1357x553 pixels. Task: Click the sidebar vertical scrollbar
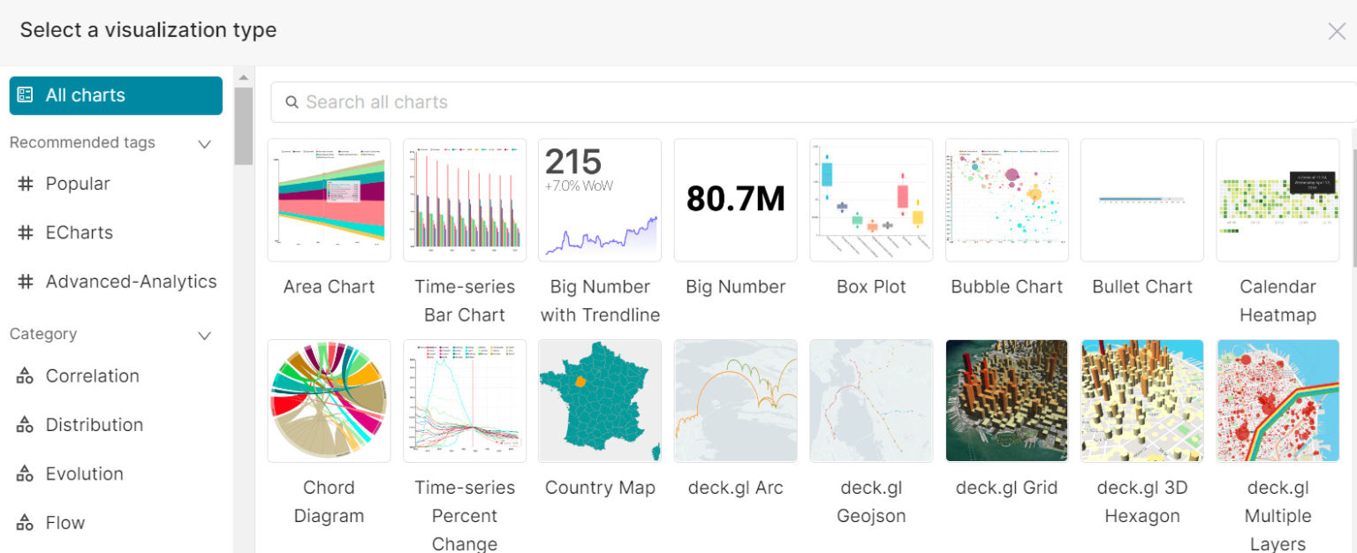(244, 125)
